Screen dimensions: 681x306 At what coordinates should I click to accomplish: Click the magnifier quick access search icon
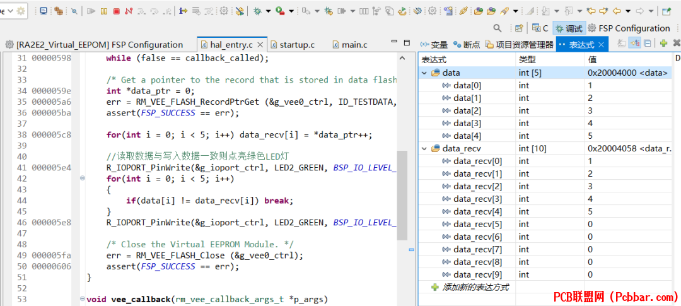[x=498, y=28]
